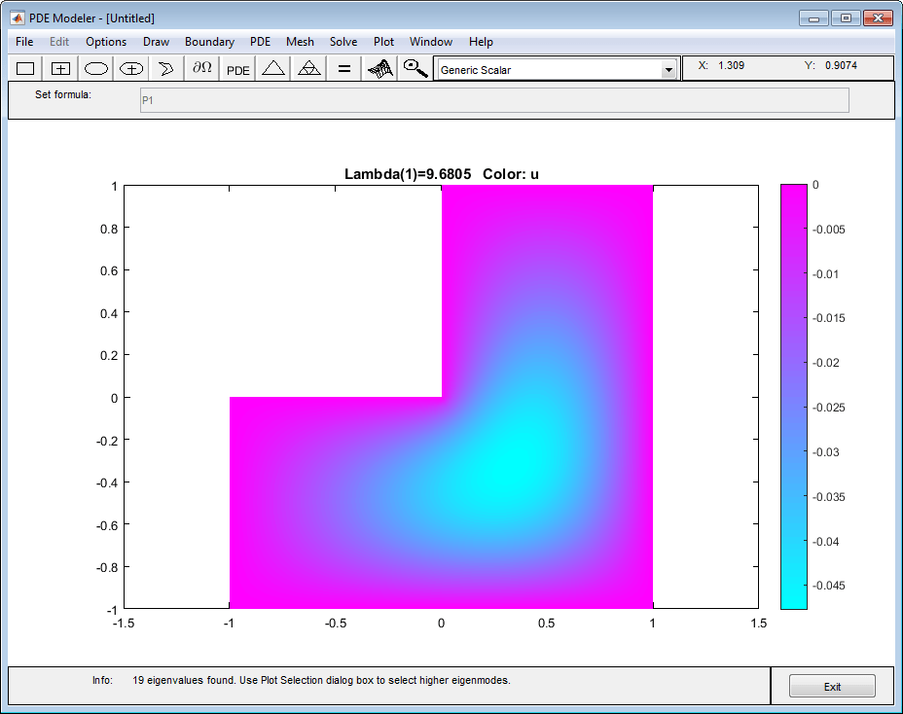Open the Mesh menu
Viewport: 903px width, 714px height.
(300, 42)
